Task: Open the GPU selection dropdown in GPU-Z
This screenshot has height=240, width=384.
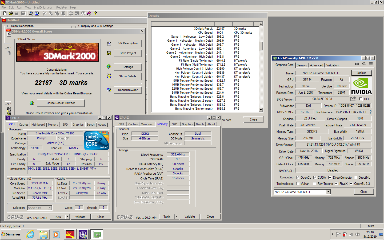Action: pos(329,192)
